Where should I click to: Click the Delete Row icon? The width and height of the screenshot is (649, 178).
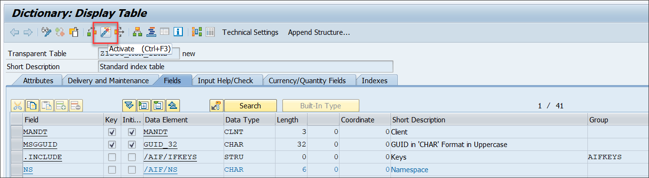76,105
